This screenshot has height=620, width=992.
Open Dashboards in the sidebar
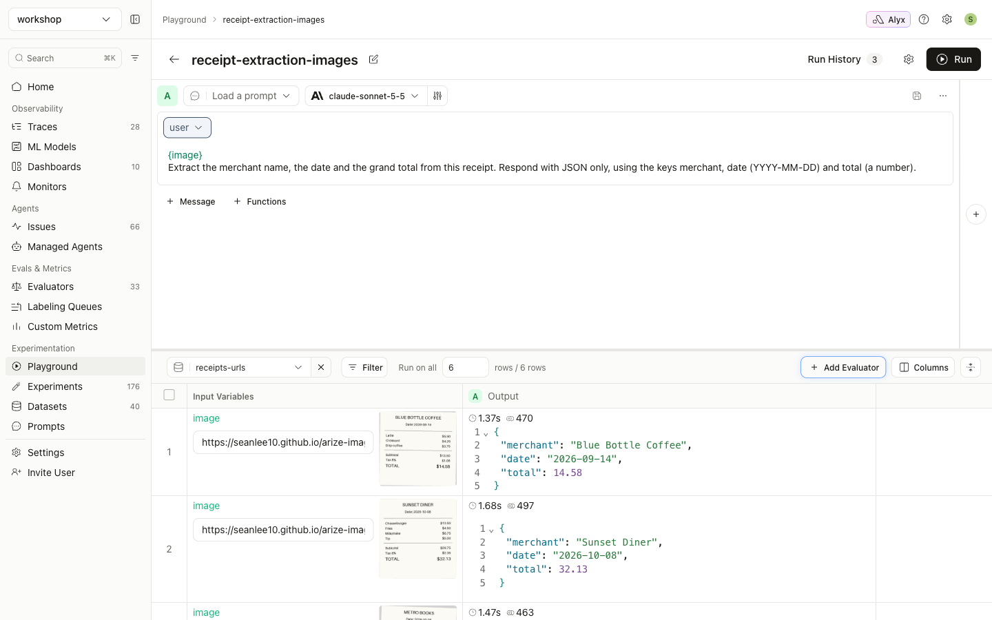click(76, 167)
